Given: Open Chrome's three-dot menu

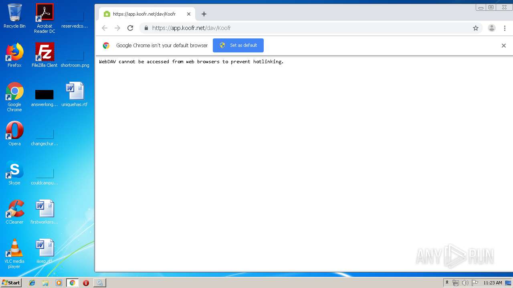Looking at the screenshot, I should point(505,28).
